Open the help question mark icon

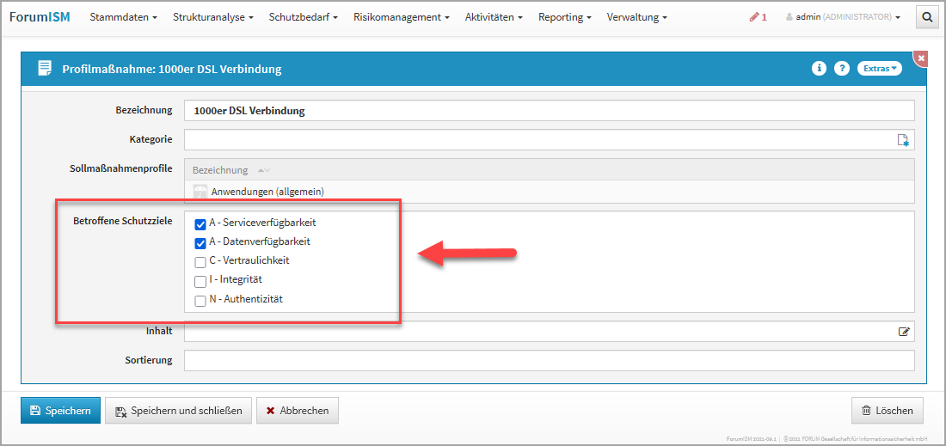pos(842,68)
